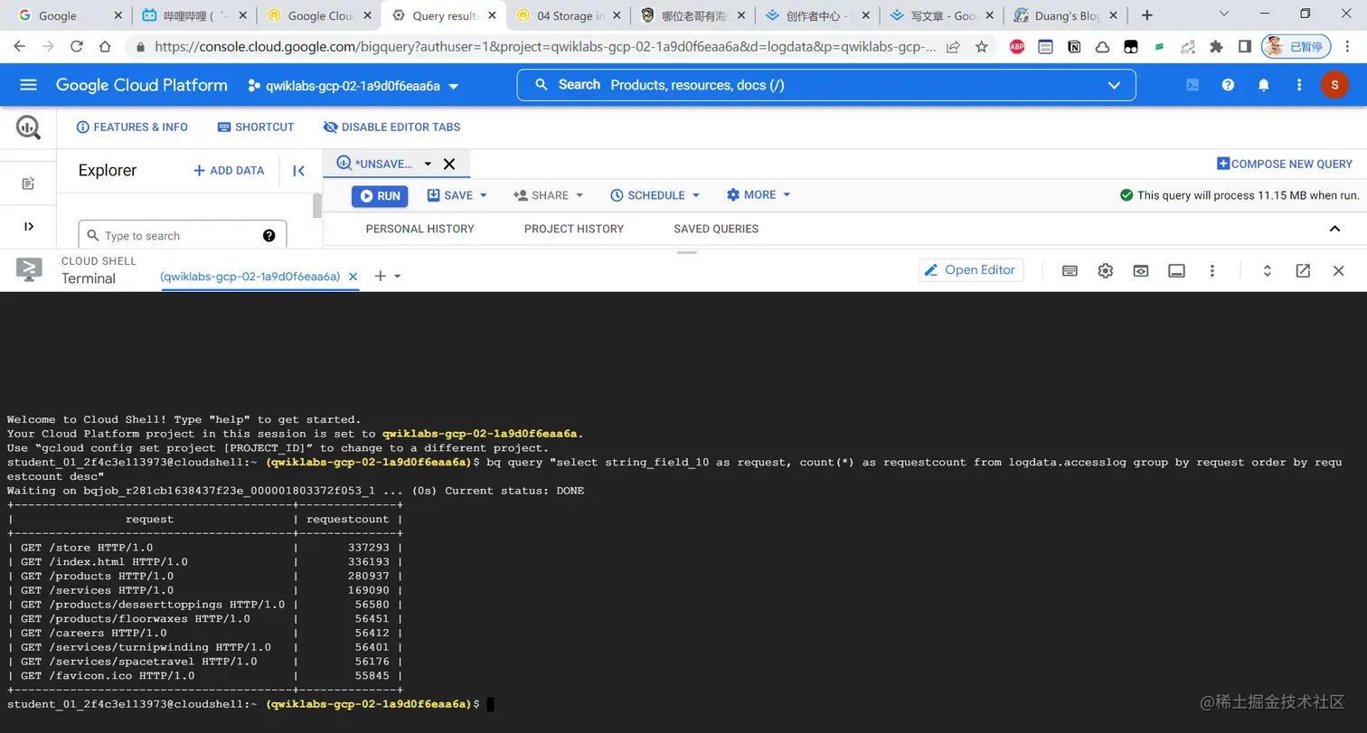1367x733 pixels.
Task: Open the new terminal session dropdown arrow
Action: [x=397, y=277]
